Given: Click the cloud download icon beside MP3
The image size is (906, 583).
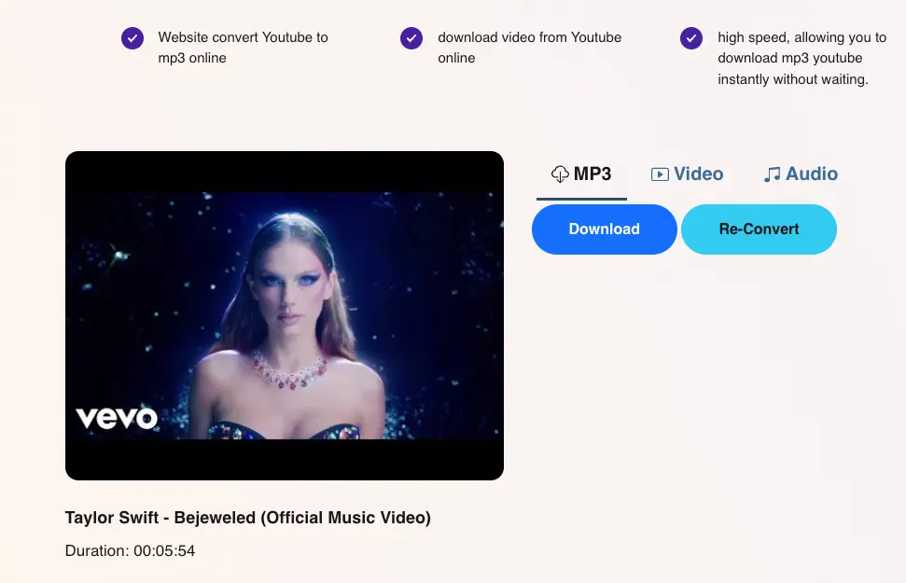Looking at the screenshot, I should [x=560, y=174].
